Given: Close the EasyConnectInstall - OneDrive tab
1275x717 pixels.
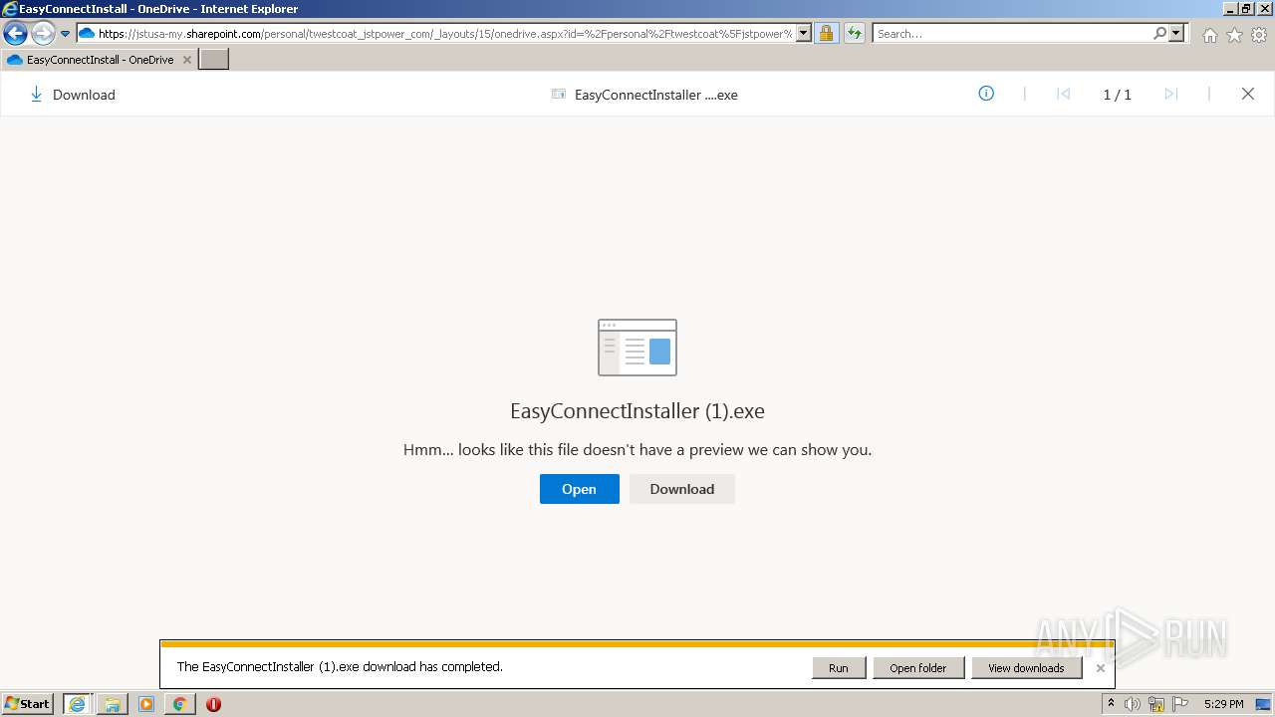Looking at the screenshot, I should pos(186,60).
